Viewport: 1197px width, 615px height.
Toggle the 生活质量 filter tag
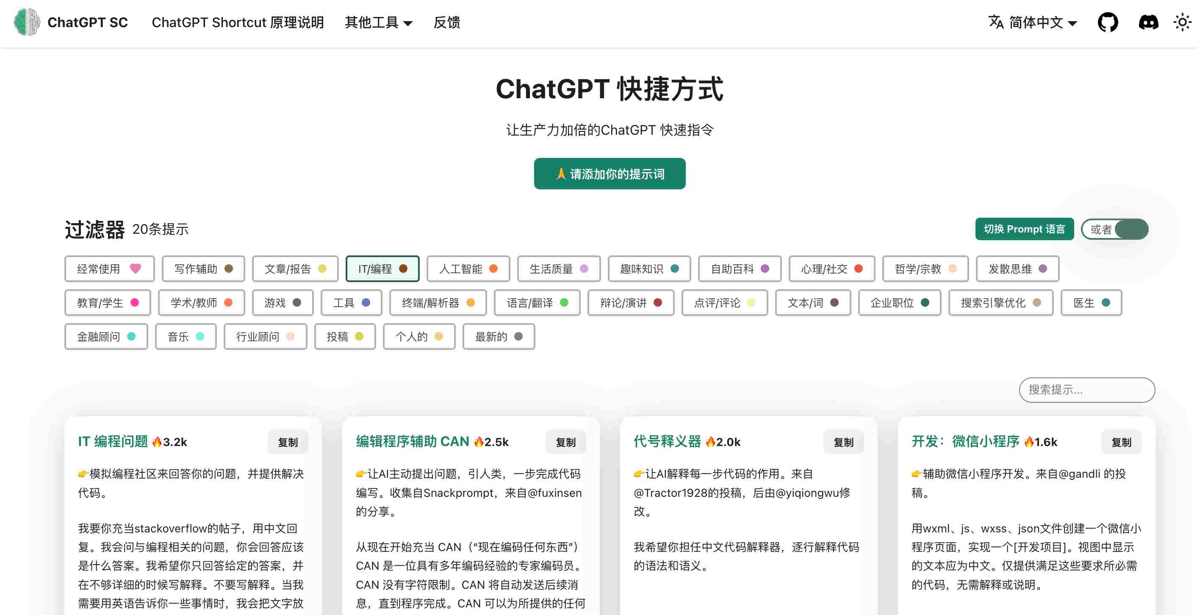(x=559, y=269)
